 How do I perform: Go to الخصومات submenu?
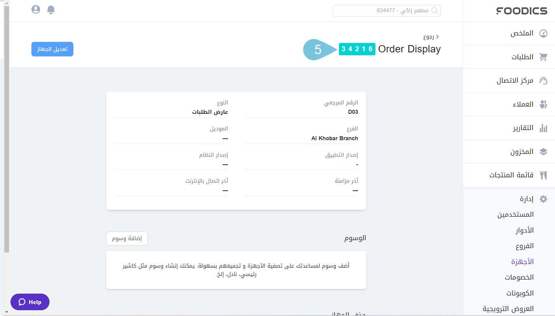click(x=519, y=277)
